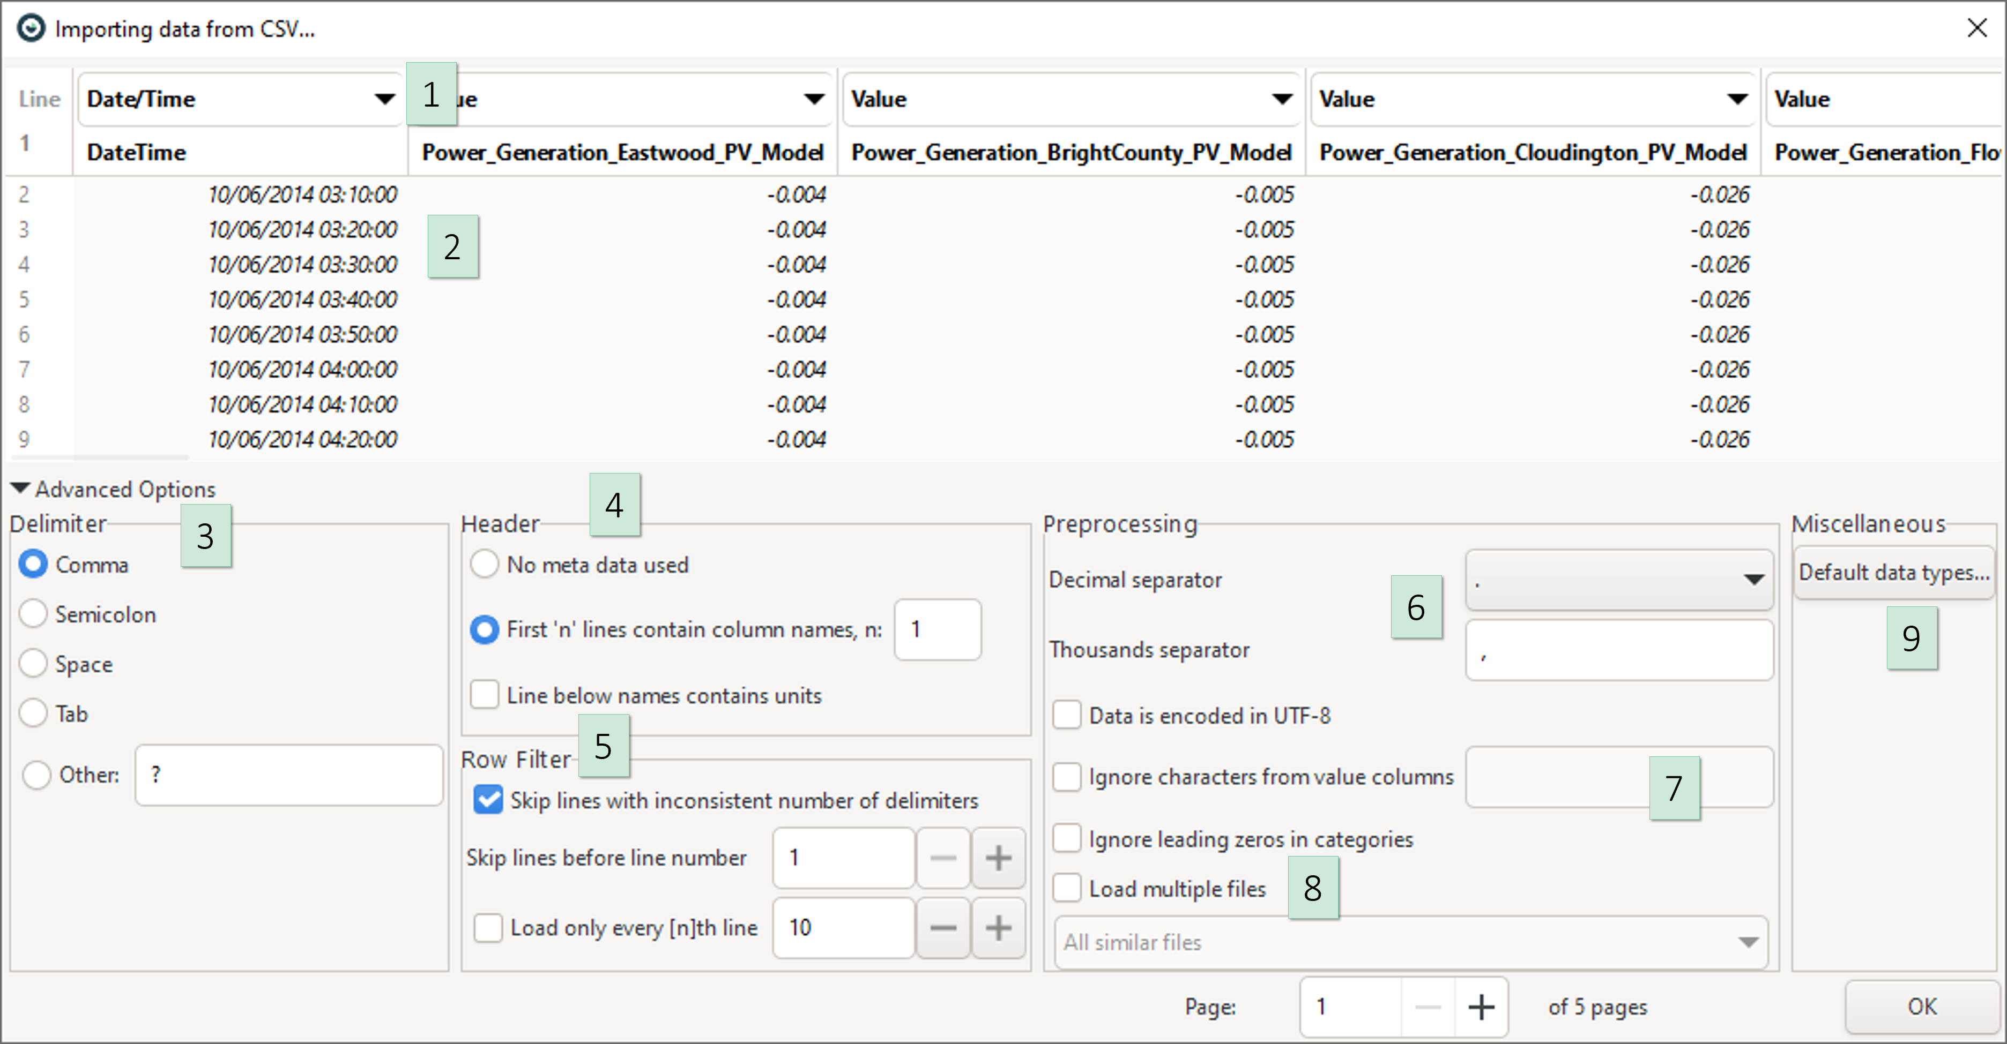Image resolution: width=2007 pixels, height=1044 pixels.
Task: Uncheck Skip lines with inconsistent delimiters
Action: (x=488, y=800)
